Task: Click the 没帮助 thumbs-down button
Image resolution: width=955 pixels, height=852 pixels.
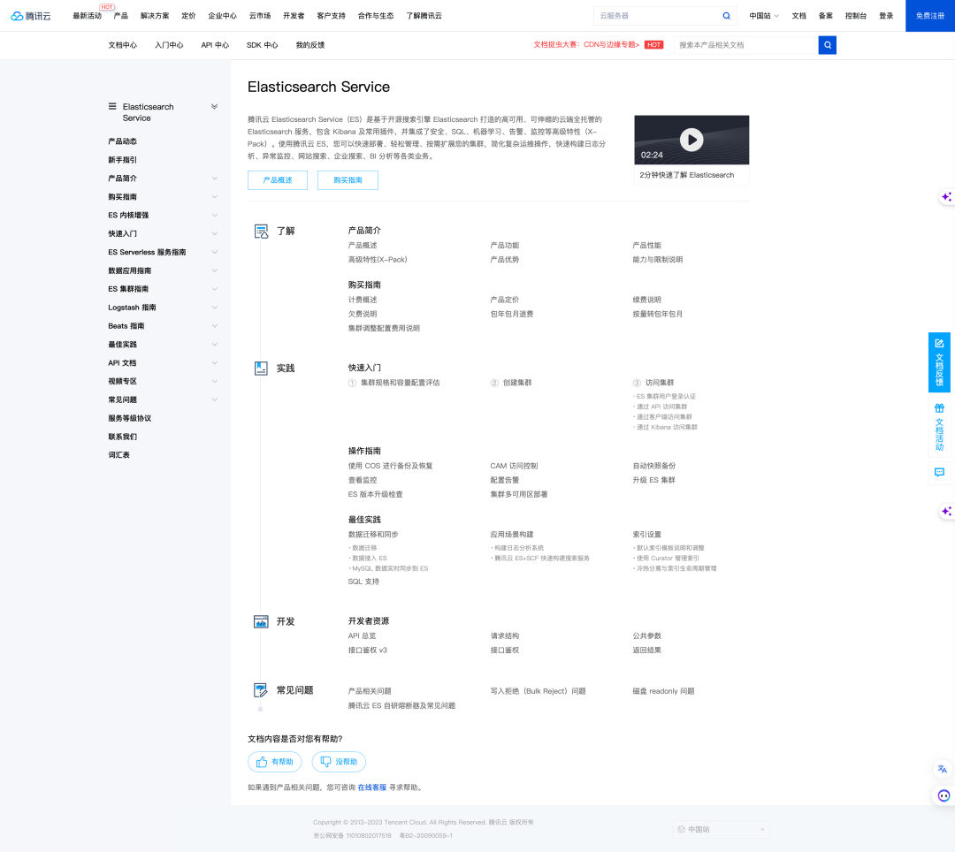Action: (x=339, y=762)
